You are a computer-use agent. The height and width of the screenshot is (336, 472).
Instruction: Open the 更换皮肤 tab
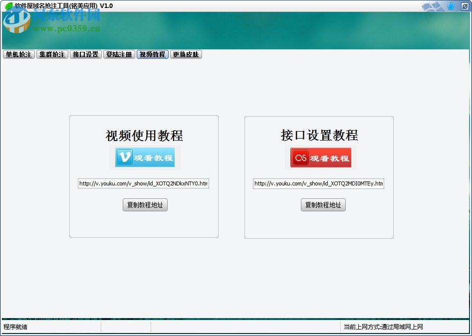pyautogui.click(x=186, y=54)
